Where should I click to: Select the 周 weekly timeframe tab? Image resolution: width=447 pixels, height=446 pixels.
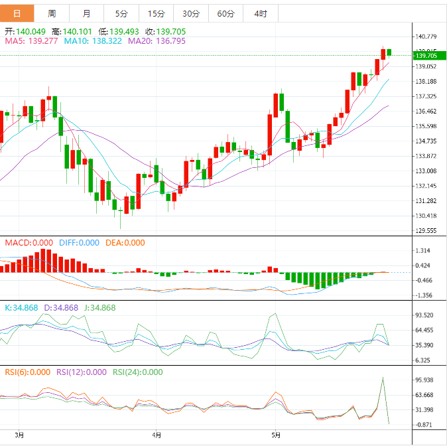[52, 13]
